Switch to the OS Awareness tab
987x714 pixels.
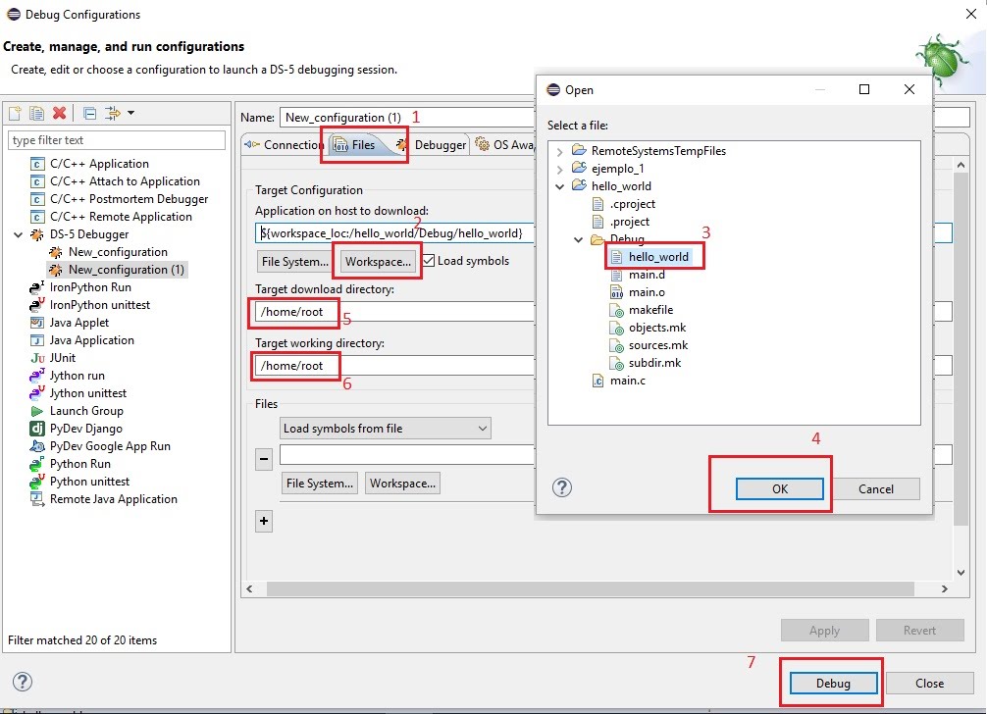(504, 145)
